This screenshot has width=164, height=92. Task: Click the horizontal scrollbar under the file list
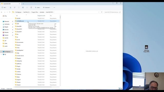[x=33, y=87]
